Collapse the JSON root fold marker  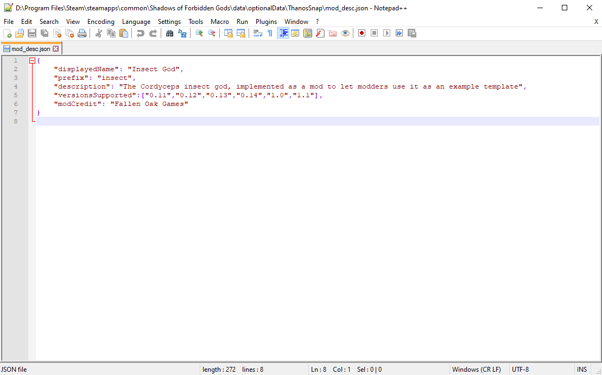32,61
